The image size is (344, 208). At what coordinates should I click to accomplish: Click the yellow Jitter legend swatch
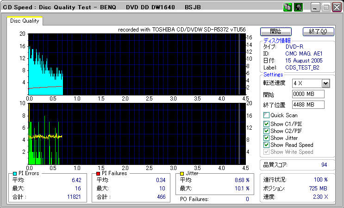coord(181,174)
